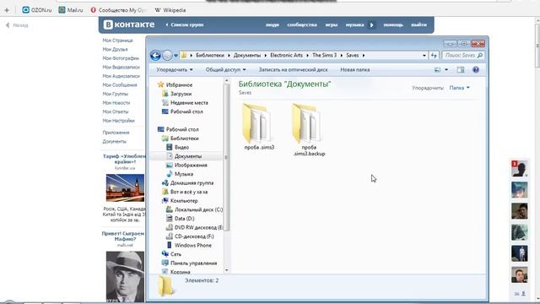The height and width of the screenshot is (304, 540).
Task: Open игры in VK header
Action: pos(332,24)
